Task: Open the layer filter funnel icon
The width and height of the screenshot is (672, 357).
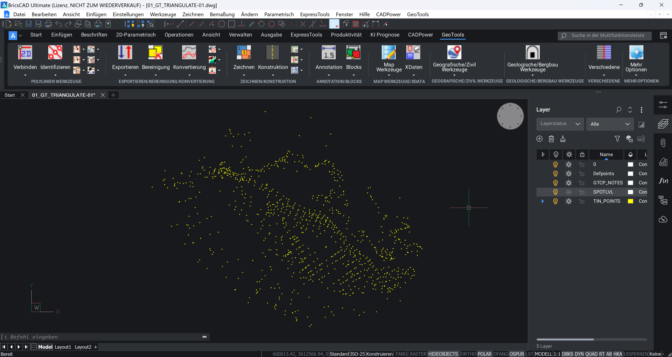Action: tap(617, 139)
